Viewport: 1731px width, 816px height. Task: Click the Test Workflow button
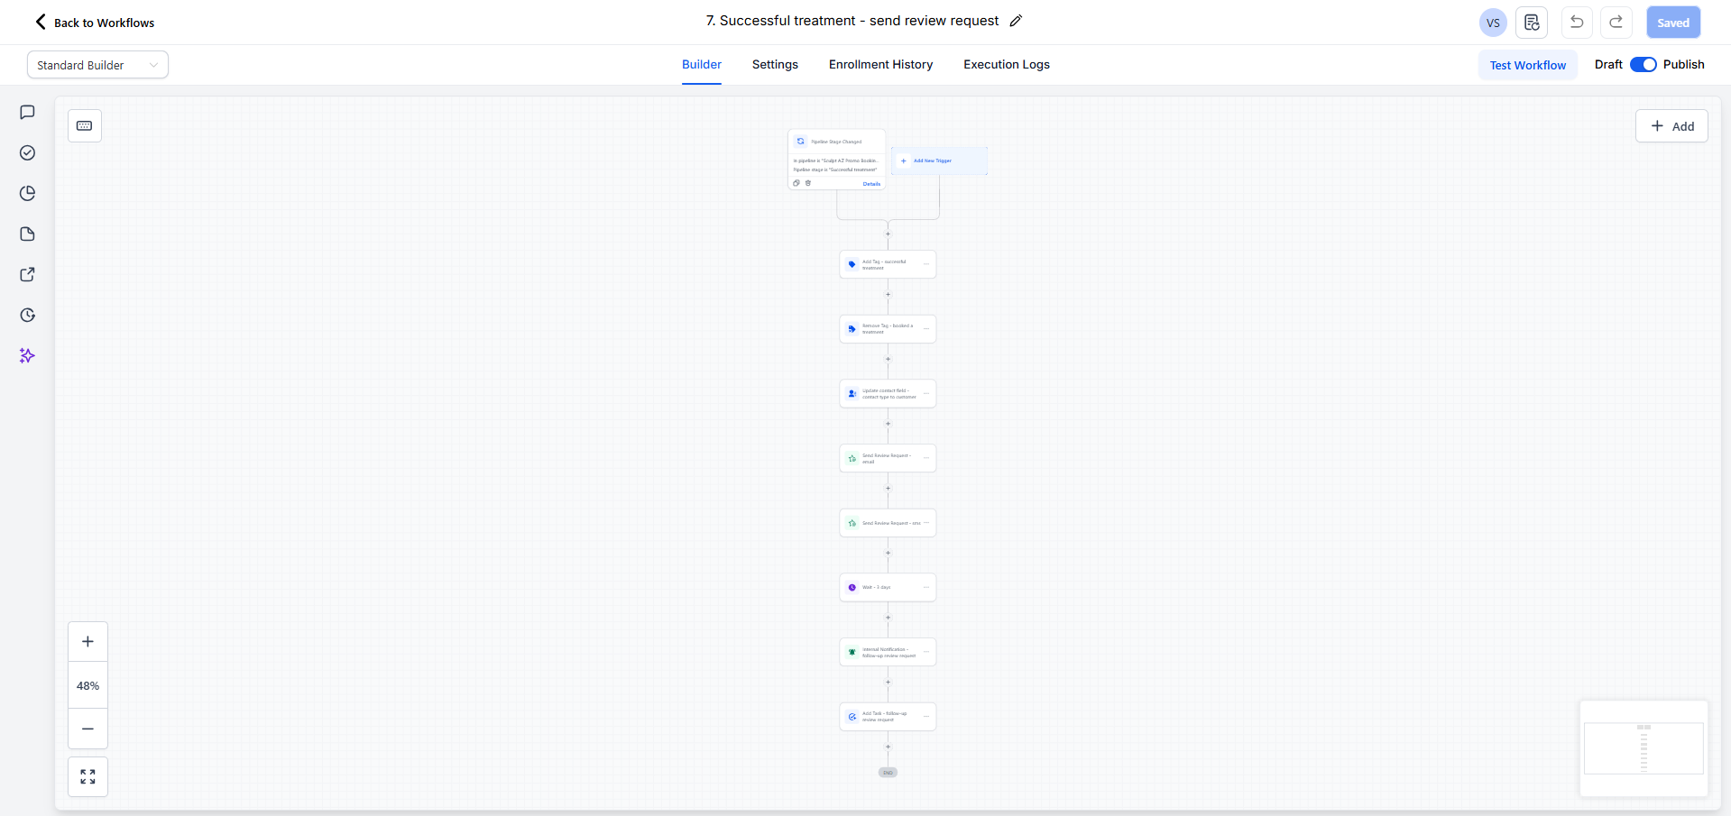pyautogui.click(x=1527, y=65)
